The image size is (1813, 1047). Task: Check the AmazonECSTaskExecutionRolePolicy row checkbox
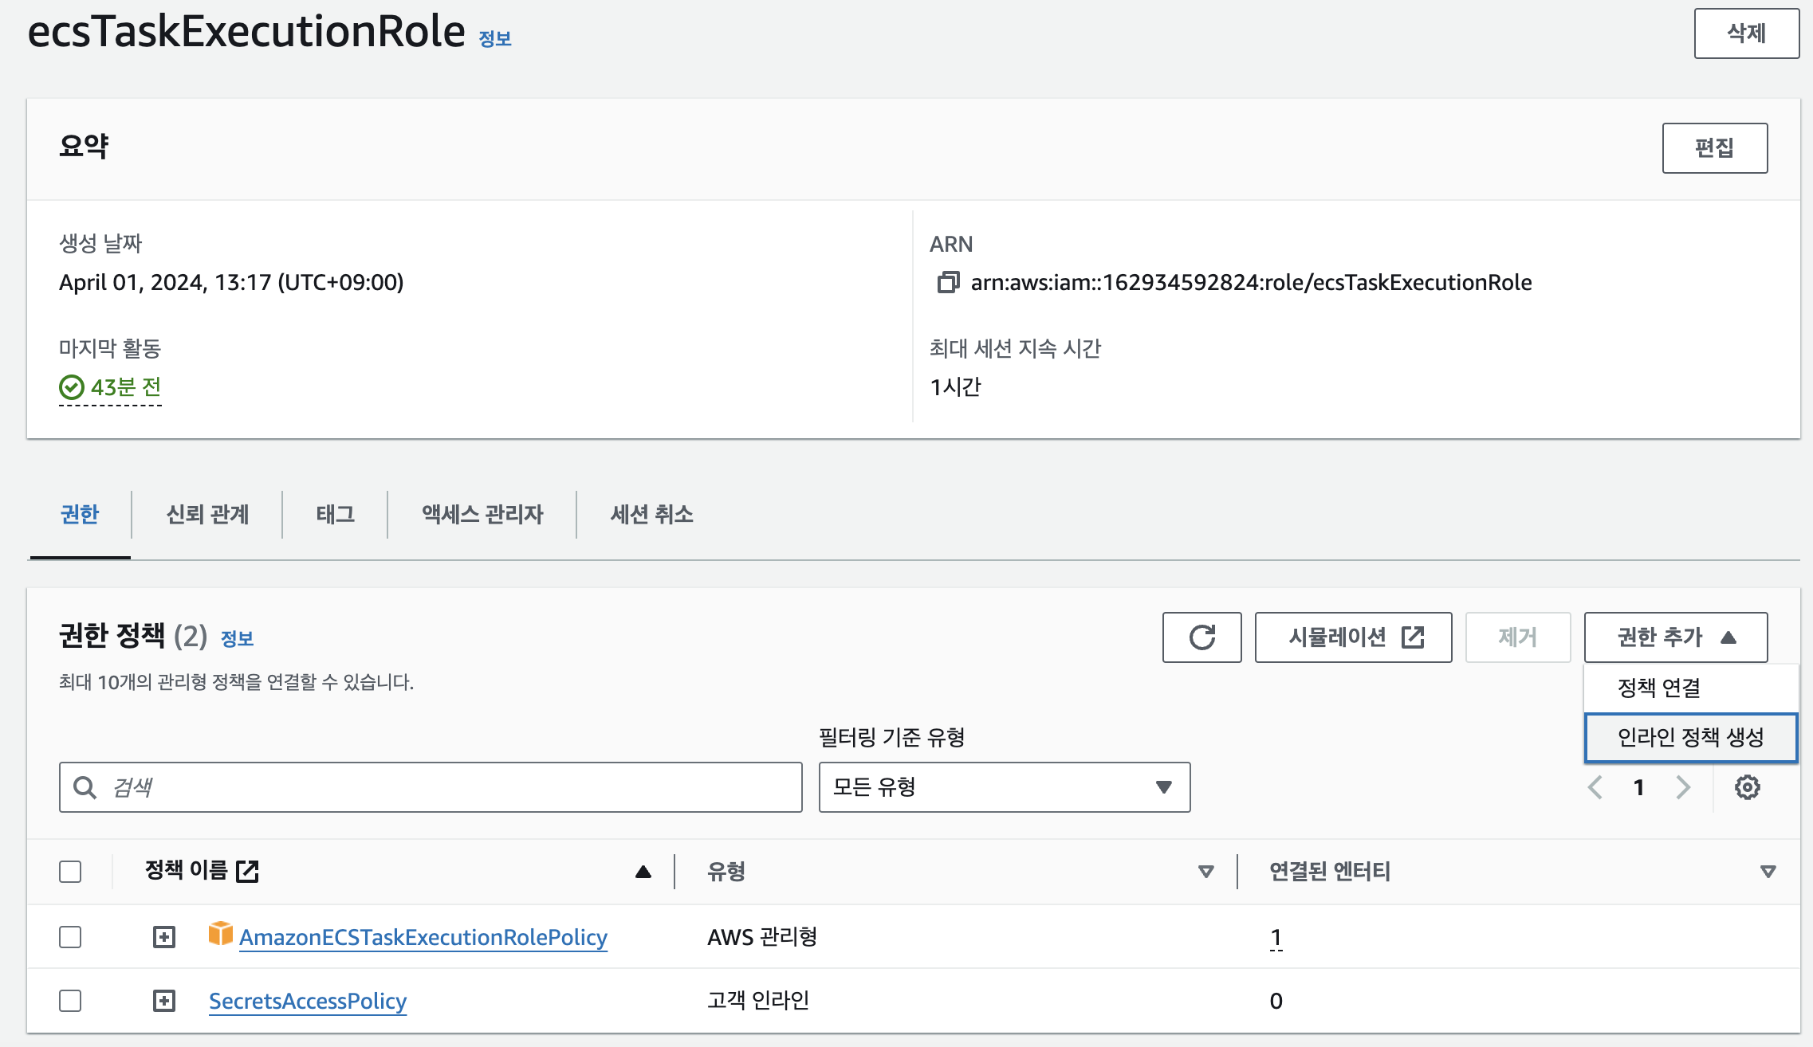pyautogui.click(x=70, y=937)
